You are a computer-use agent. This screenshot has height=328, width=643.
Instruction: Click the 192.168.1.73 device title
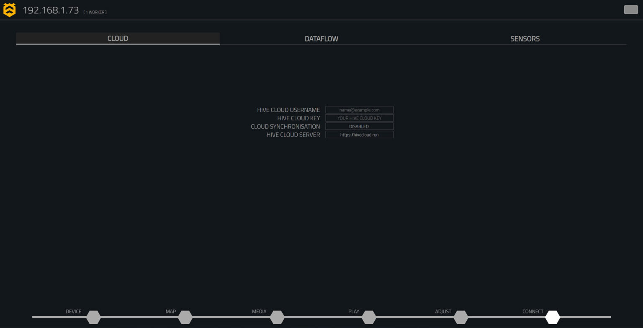[51, 10]
